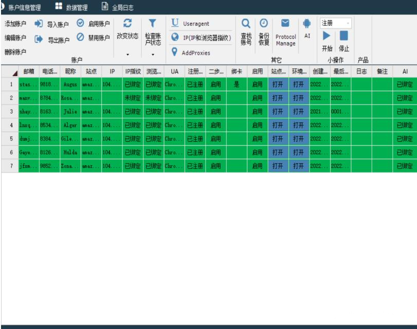Click the 导入账户 import icon
The width and height of the screenshot is (417, 329).
click(39, 24)
